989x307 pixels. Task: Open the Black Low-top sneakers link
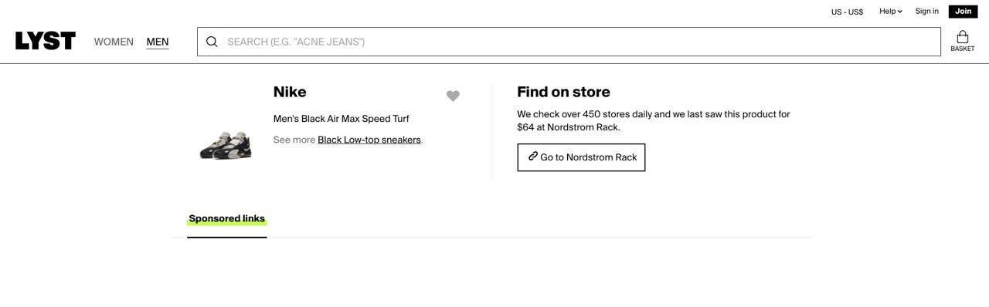click(x=369, y=140)
